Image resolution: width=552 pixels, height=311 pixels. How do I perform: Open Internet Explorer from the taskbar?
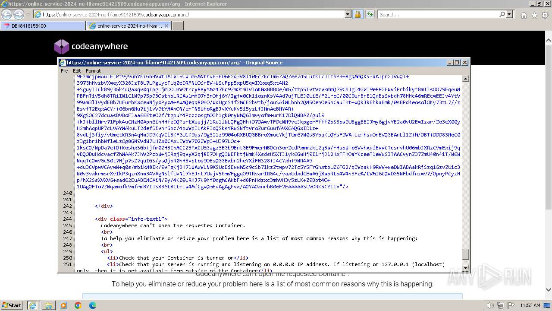(x=33, y=305)
